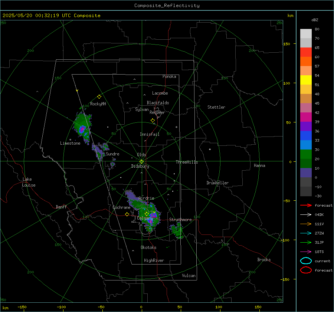Click the Okotoks city label
334x312 pixels.
pos(148,247)
